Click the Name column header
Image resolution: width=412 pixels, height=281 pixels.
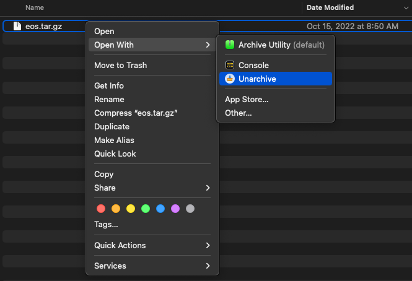[34, 7]
